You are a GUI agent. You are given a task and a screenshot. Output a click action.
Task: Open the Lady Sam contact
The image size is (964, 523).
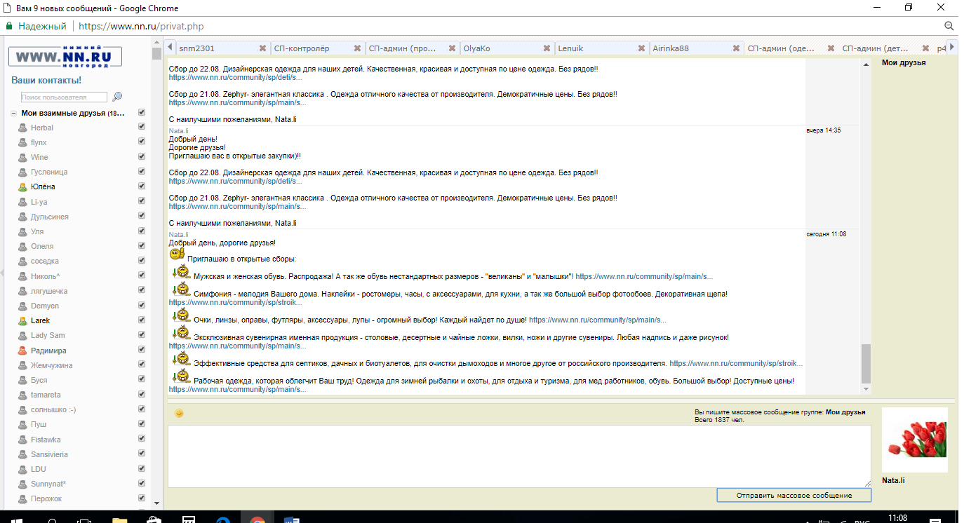(x=48, y=335)
